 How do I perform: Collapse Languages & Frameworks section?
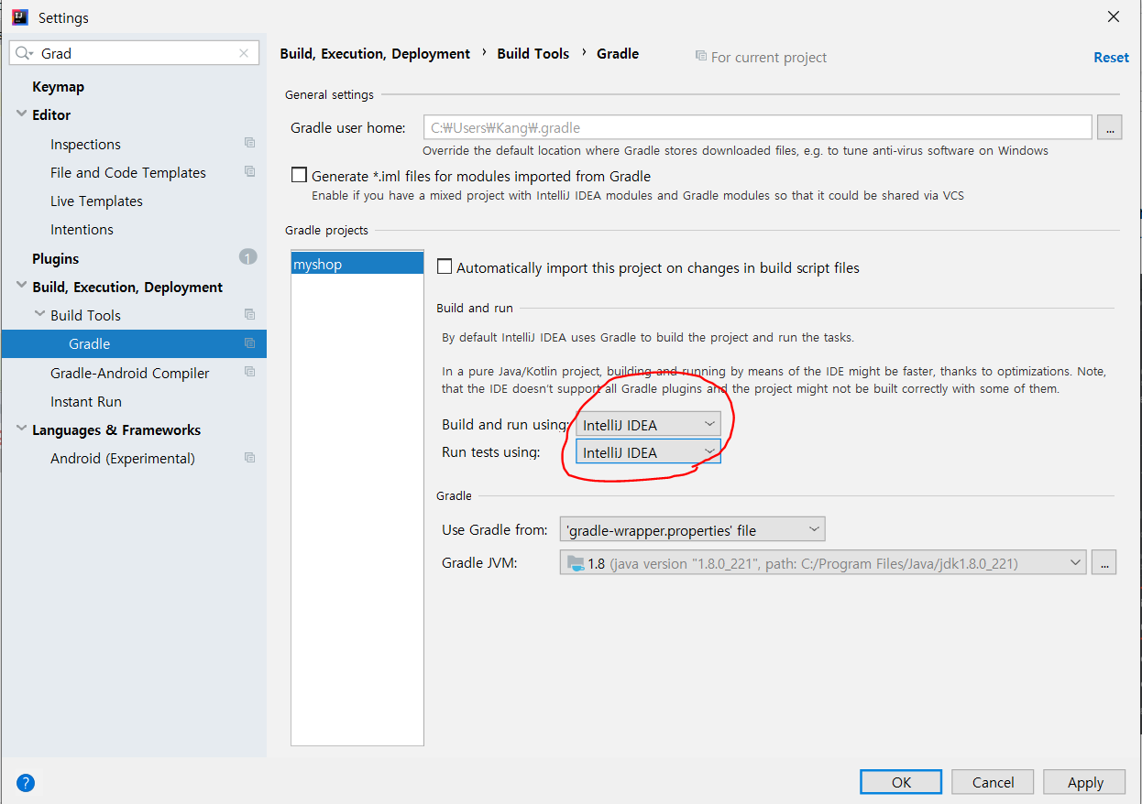click(21, 429)
